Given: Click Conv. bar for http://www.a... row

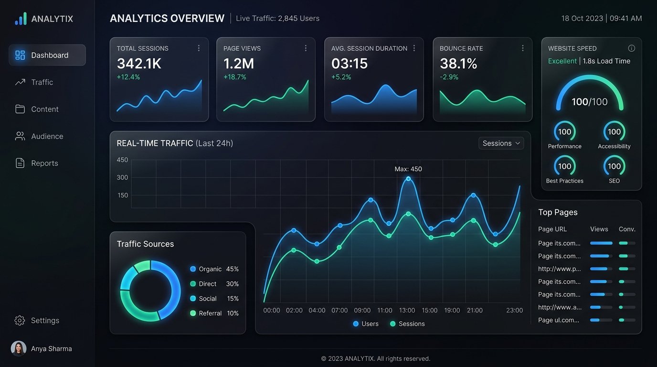Looking at the screenshot, I should pos(627,307).
